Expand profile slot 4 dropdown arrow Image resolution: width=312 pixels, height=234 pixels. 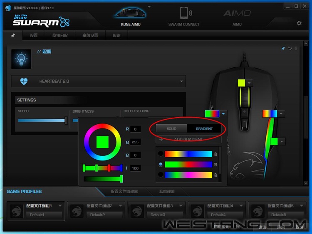click(x=241, y=206)
